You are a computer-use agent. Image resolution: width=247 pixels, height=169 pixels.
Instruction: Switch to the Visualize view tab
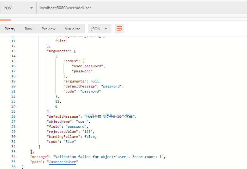pyautogui.click(x=72, y=29)
